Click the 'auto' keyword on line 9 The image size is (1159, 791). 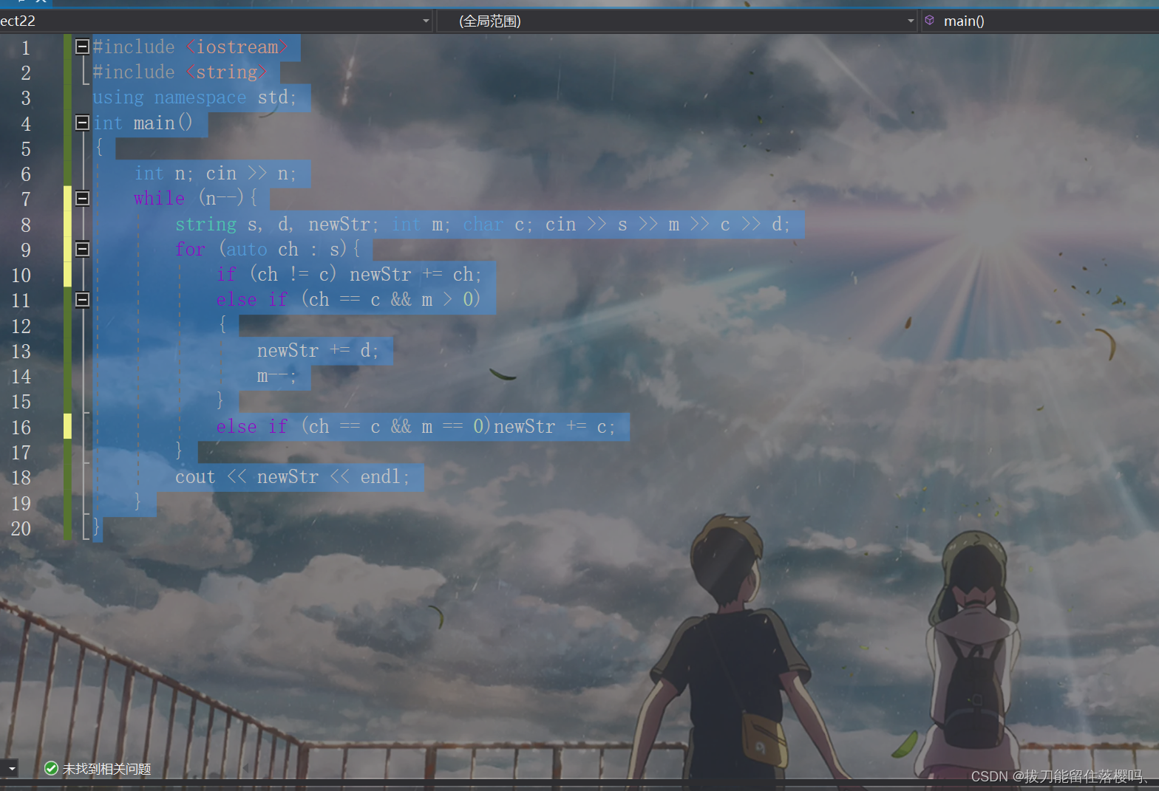pyautogui.click(x=247, y=250)
